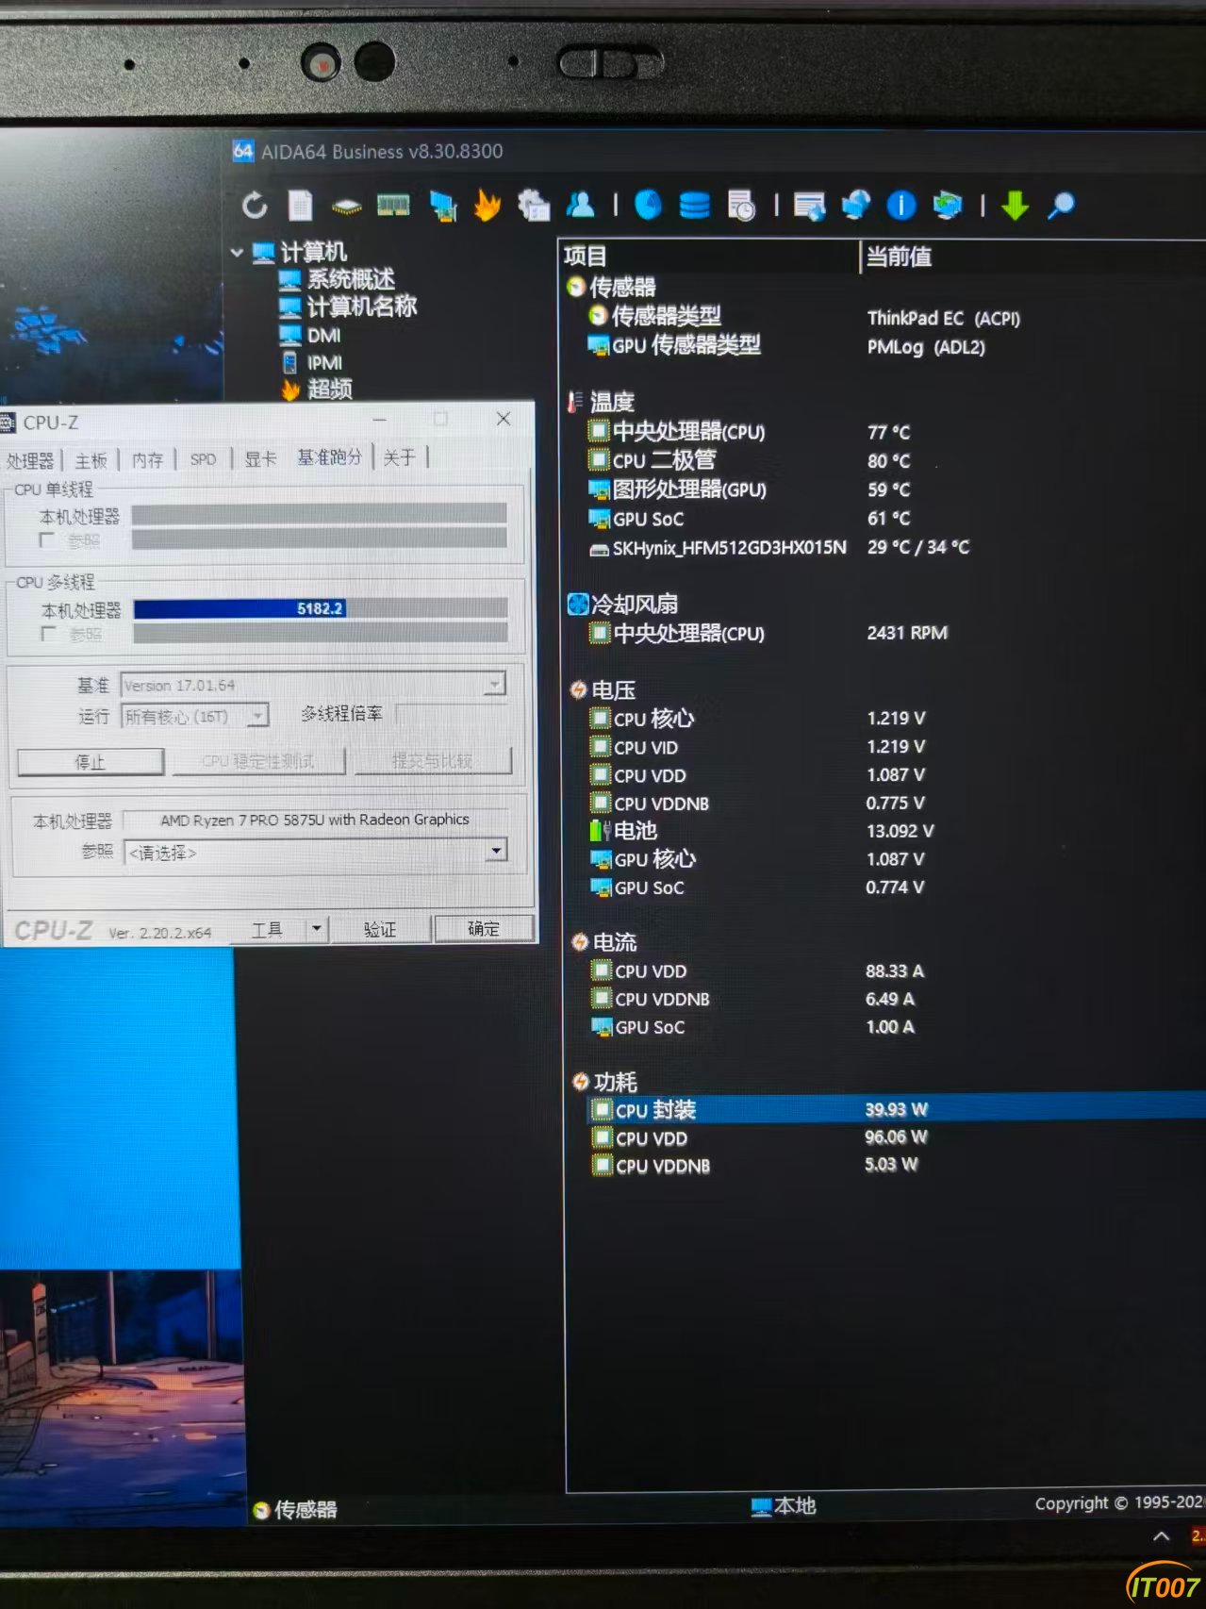Click the 传感器 icon in AIDA64 status bar
The height and width of the screenshot is (1609, 1206).
pyautogui.click(x=262, y=1510)
